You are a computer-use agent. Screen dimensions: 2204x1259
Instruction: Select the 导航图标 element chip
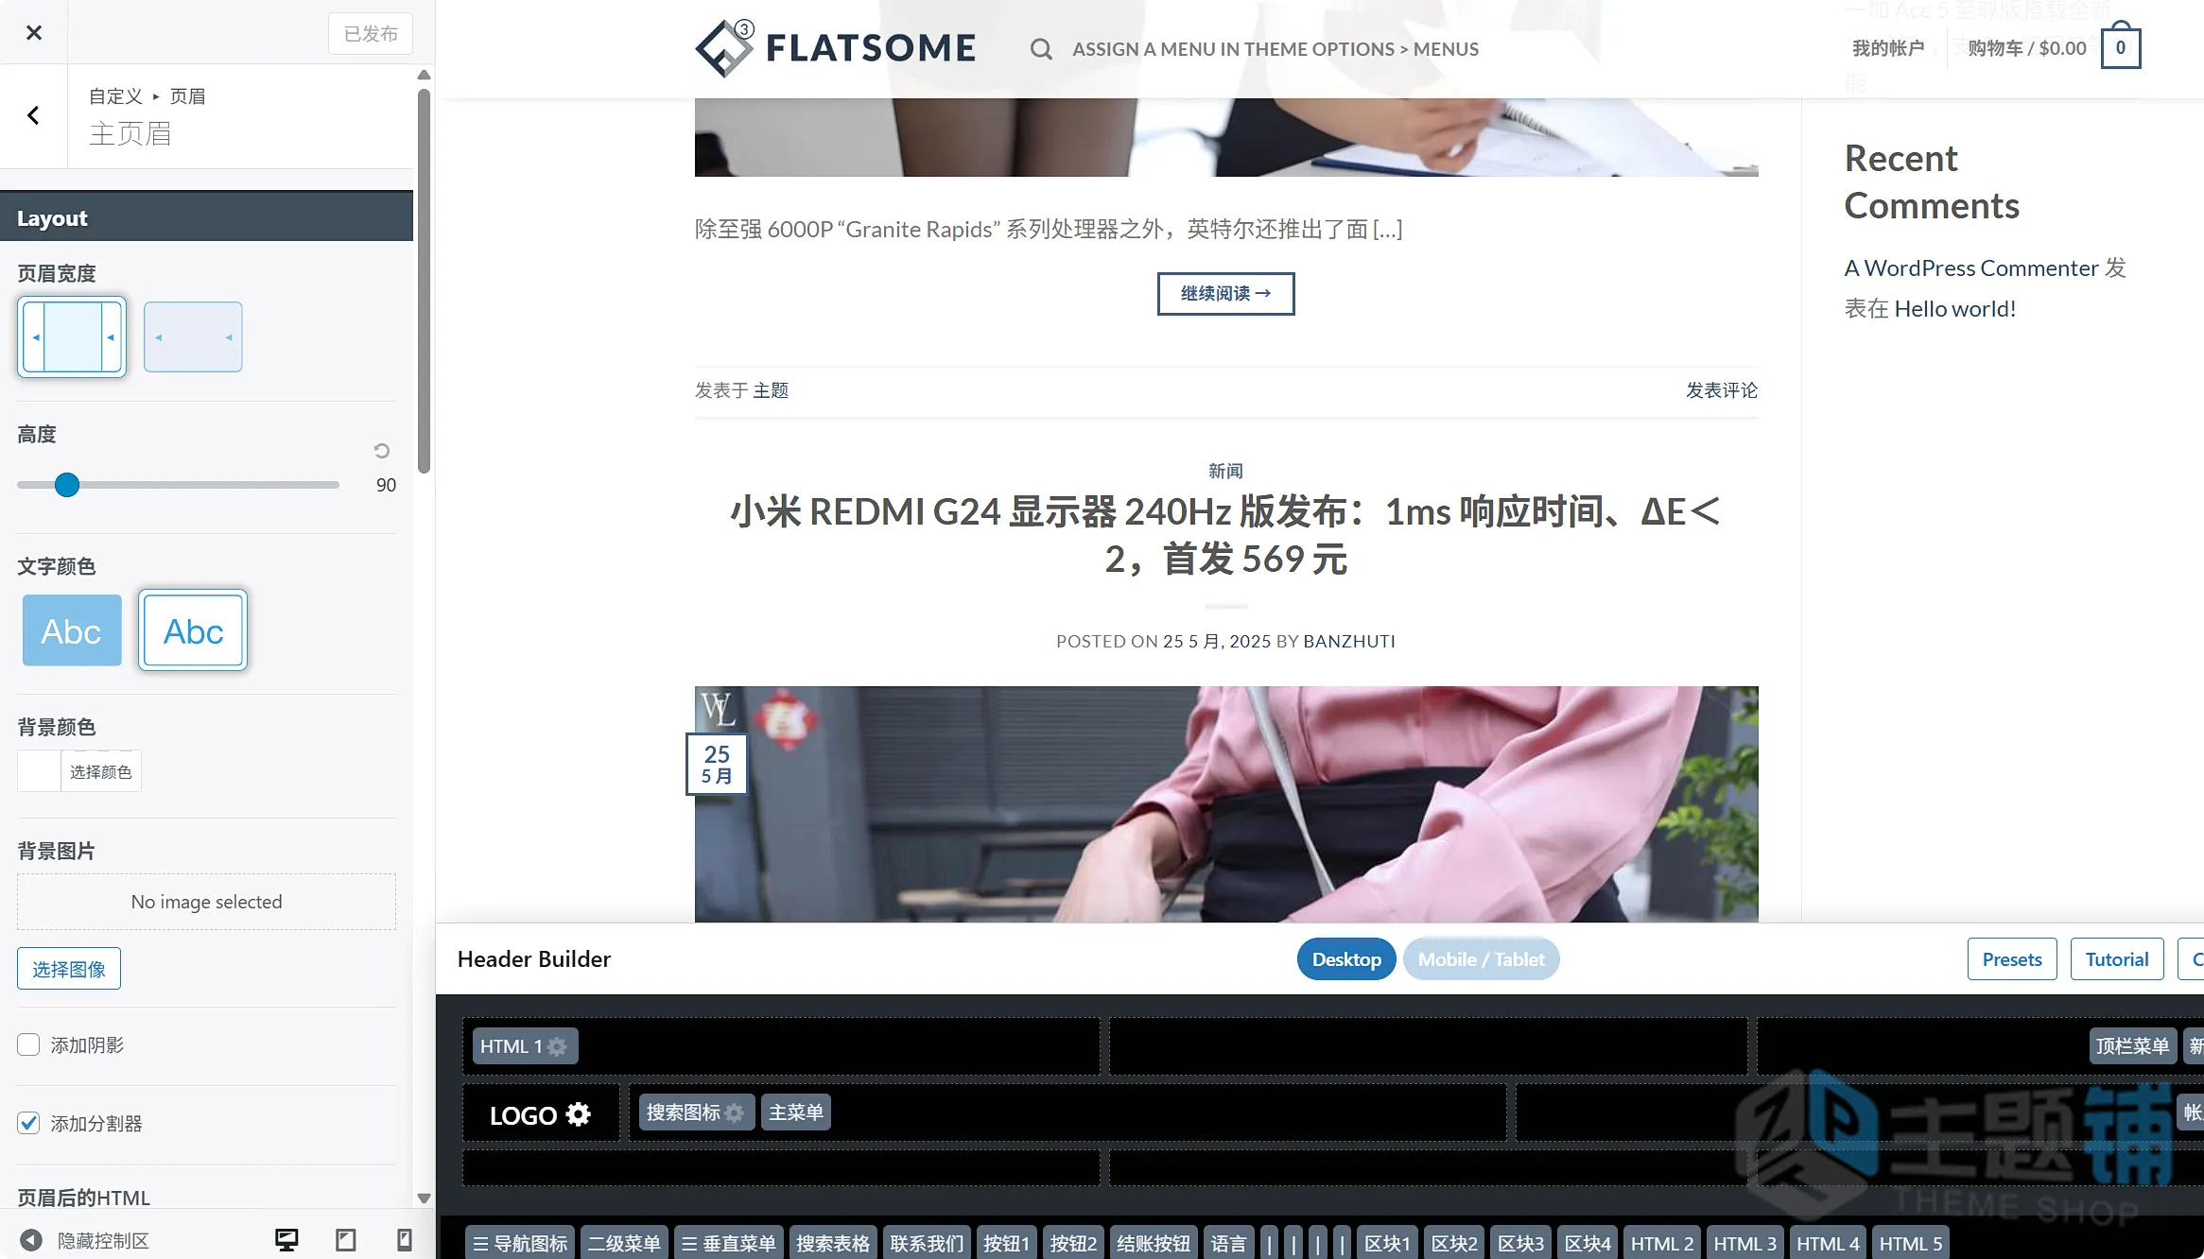tap(520, 1243)
